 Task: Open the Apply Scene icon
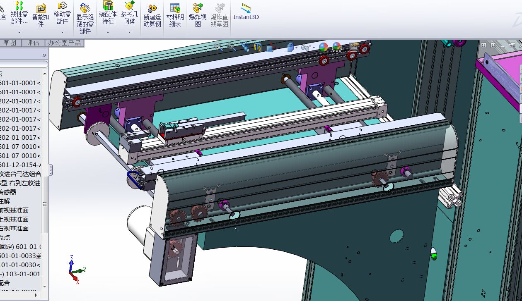pyautogui.click(x=336, y=47)
